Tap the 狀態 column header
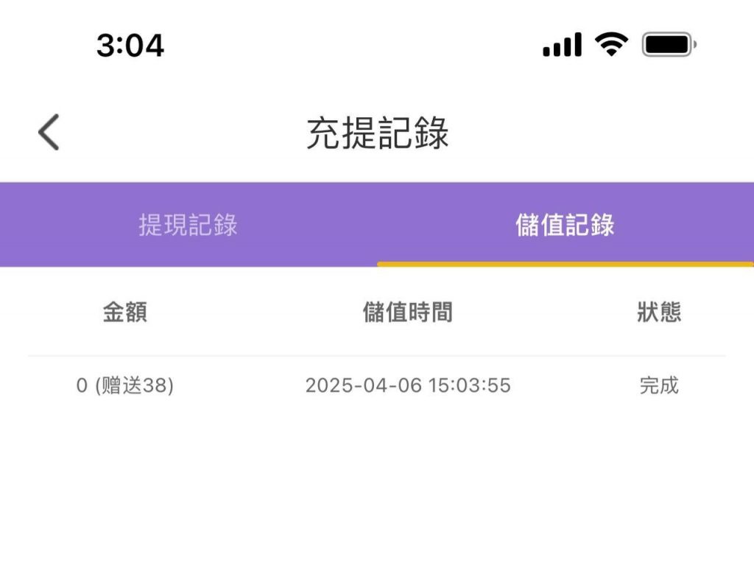754x583 pixels. (x=659, y=312)
